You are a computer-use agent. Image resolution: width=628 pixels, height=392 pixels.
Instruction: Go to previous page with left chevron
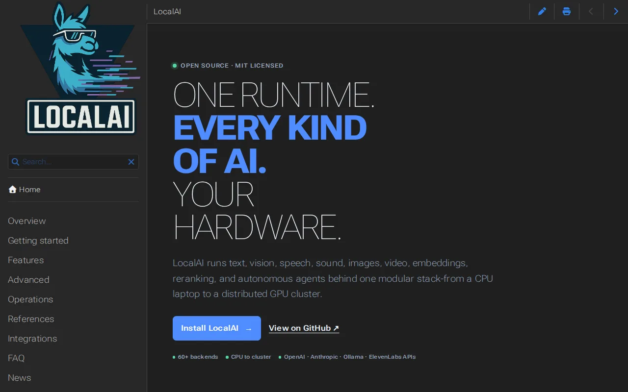pyautogui.click(x=591, y=11)
